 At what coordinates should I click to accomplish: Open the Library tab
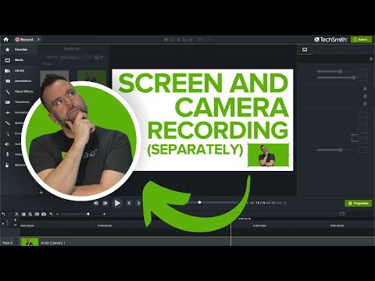pyautogui.click(x=19, y=70)
